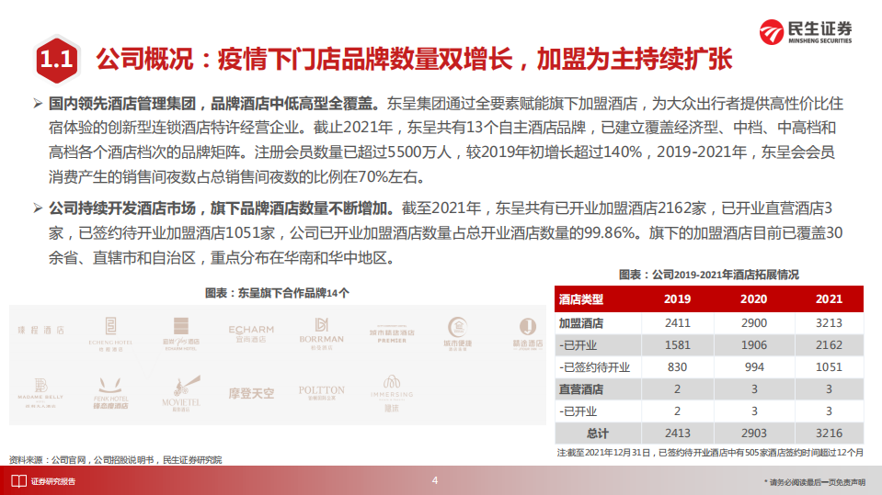Click the cell value 2900

754,323
